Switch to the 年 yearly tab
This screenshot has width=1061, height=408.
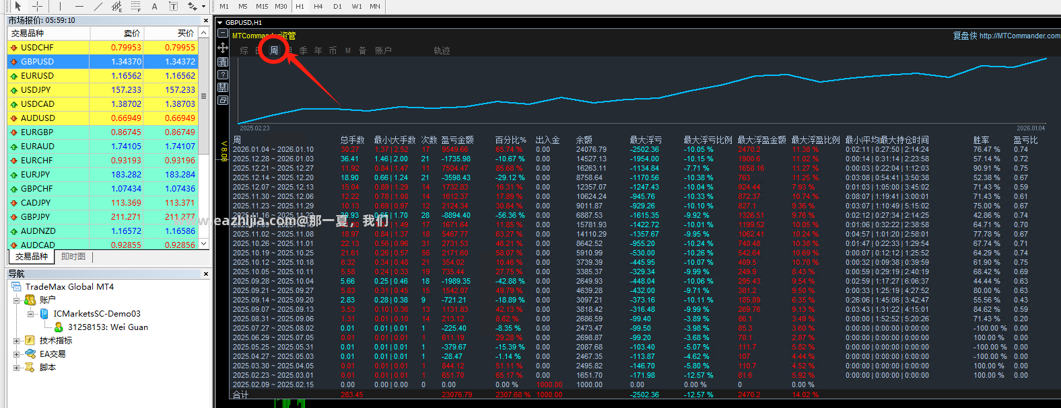point(318,50)
